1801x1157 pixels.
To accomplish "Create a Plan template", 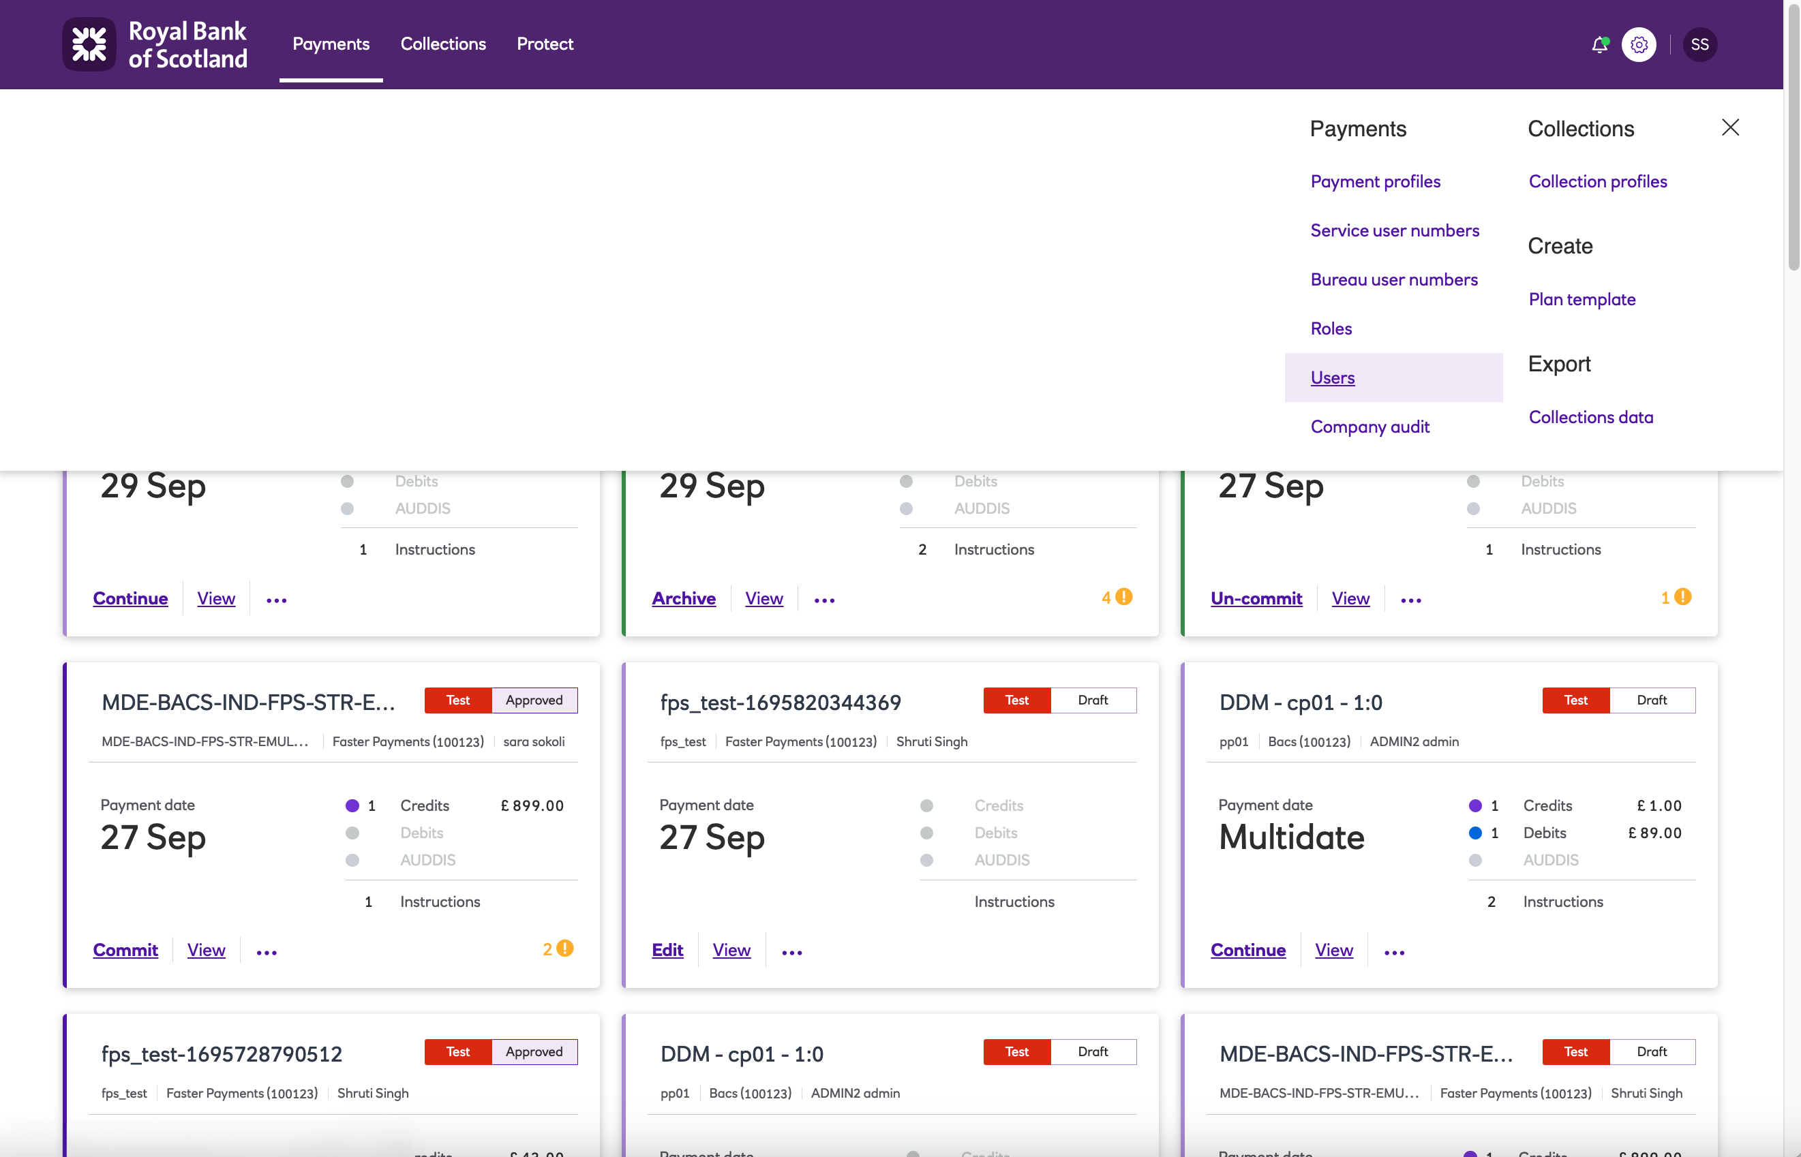I will 1581,299.
